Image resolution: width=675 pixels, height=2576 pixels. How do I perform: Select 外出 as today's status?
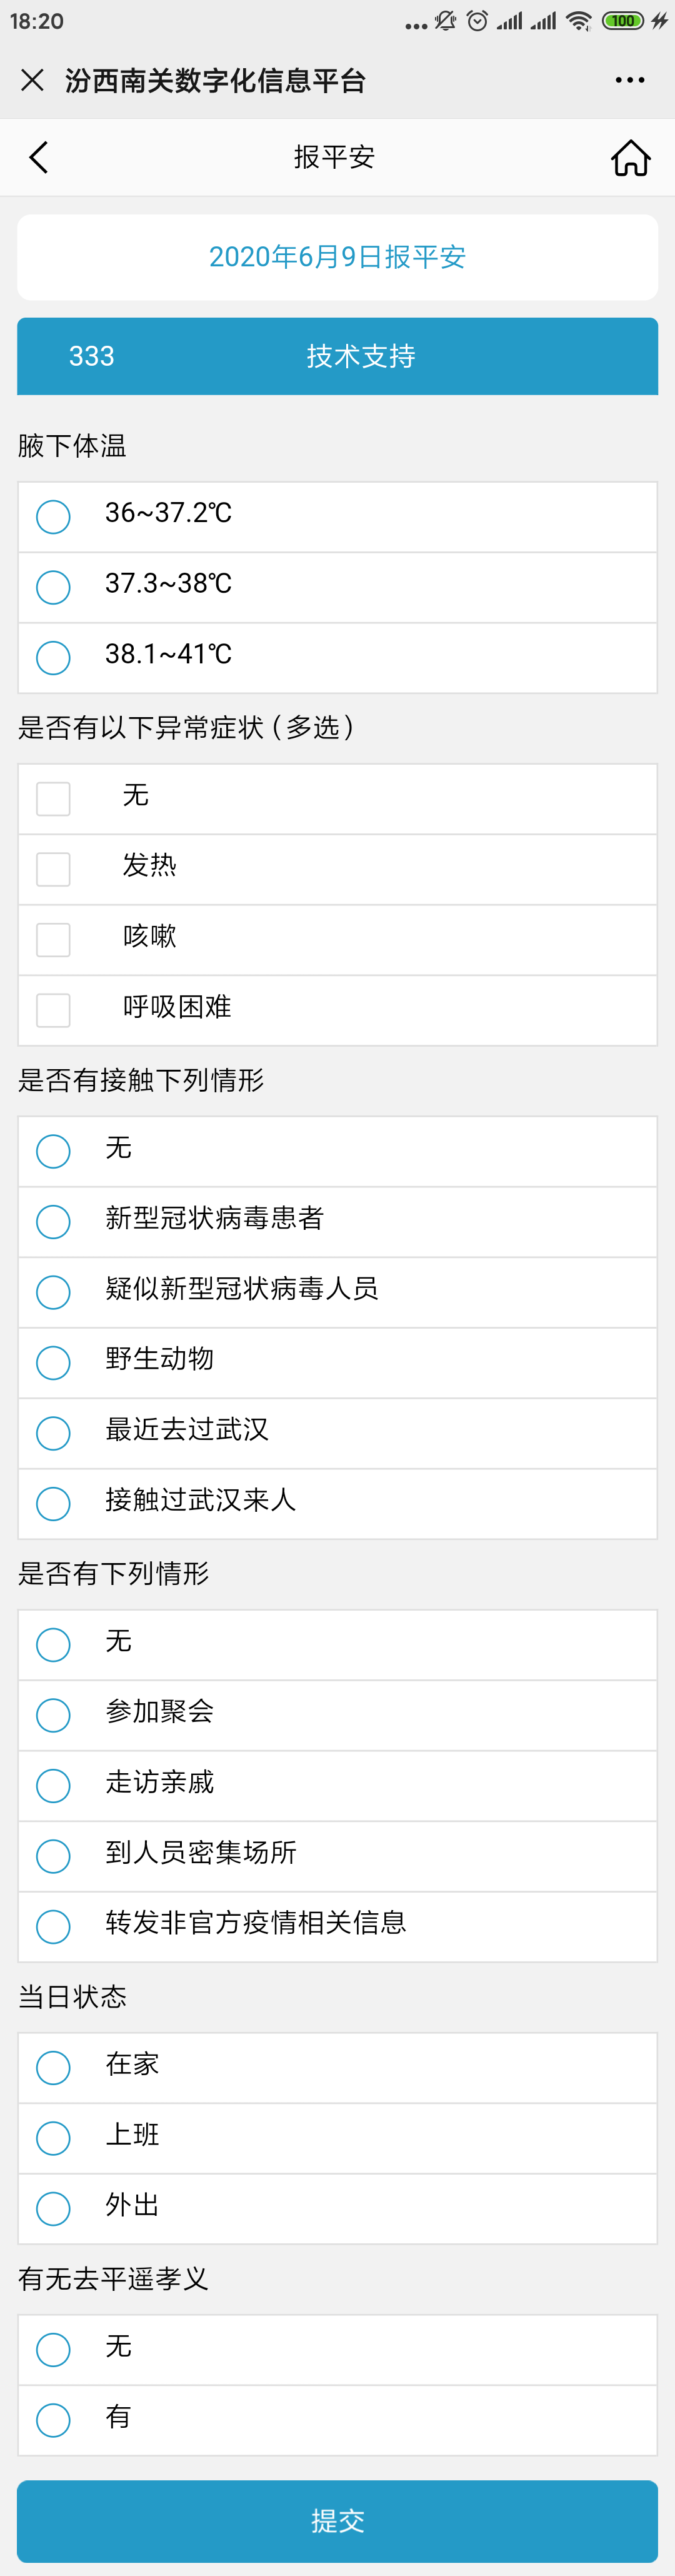pos(53,2207)
